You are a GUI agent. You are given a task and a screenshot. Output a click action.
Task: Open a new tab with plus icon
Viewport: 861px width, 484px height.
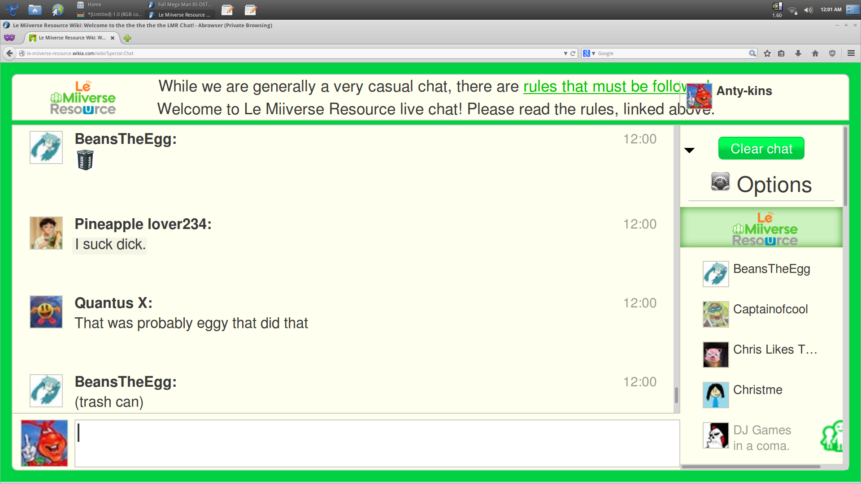(x=127, y=38)
